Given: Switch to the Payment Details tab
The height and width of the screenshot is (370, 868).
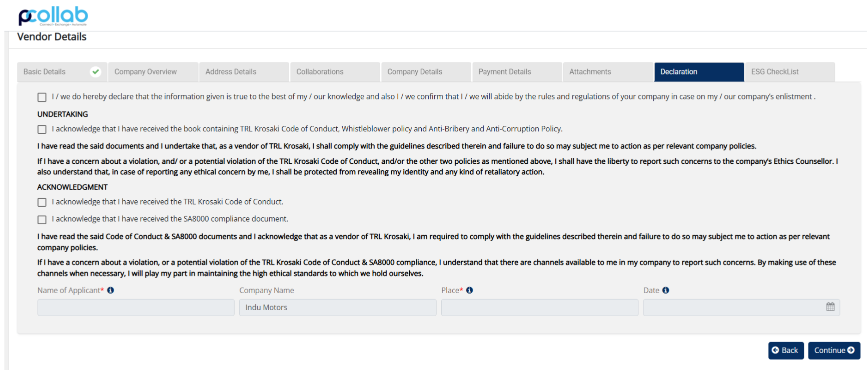Looking at the screenshot, I should (x=517, y=72).
